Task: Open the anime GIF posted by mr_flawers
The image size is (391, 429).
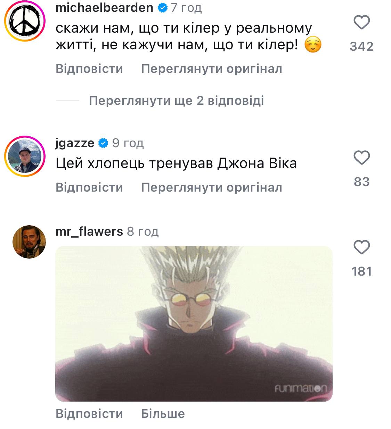Action: point(194,324)
